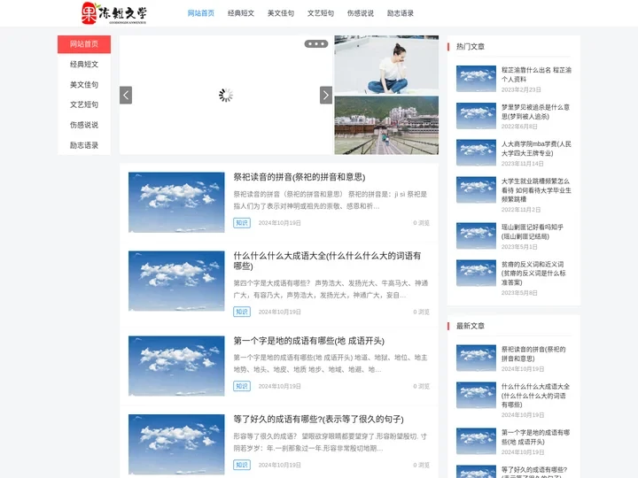Screen dimensions: 638x478
Task: Click the 最新文章 section heading
Action: [x=471, y=326]
